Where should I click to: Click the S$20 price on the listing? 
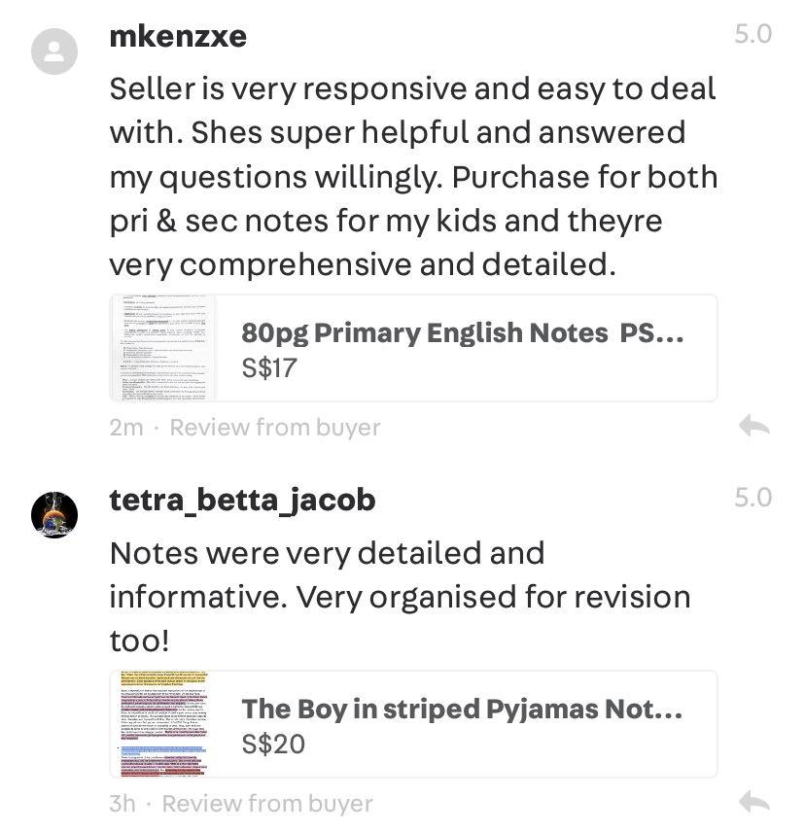[273, 745]
